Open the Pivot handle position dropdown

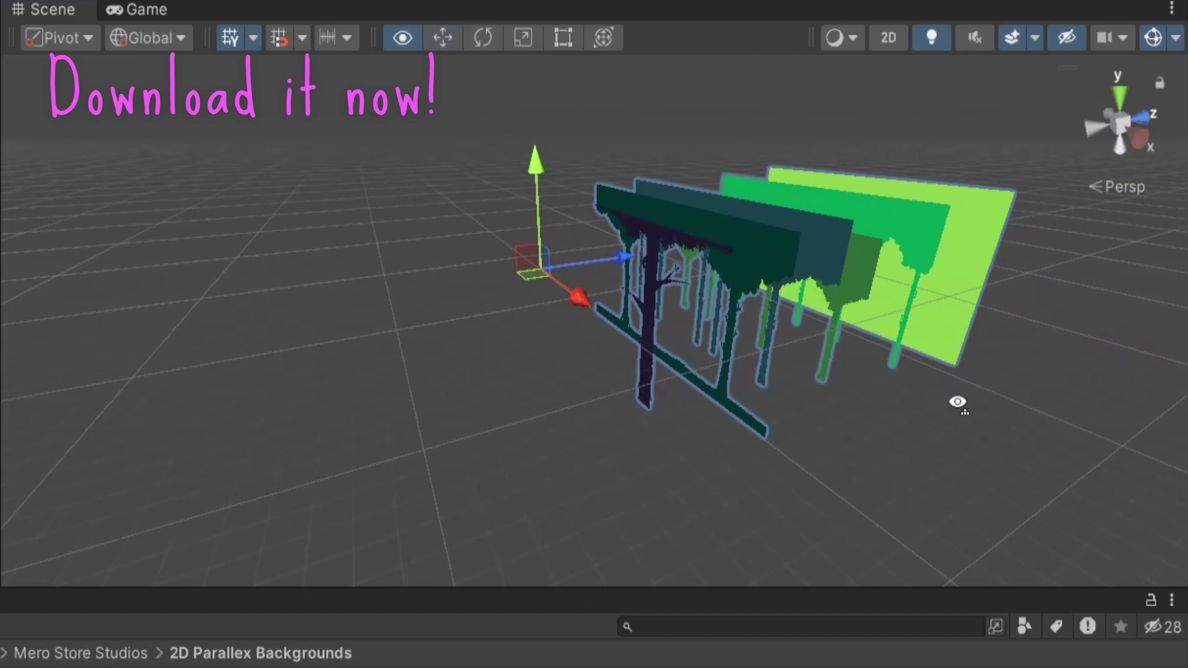pos(60,38)
